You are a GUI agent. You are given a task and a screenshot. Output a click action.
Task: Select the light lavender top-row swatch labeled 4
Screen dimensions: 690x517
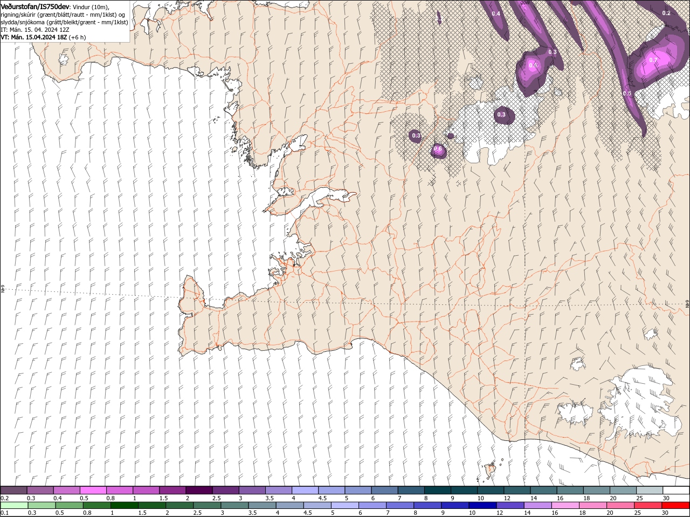pyautogui.click(x=305, y=491)
